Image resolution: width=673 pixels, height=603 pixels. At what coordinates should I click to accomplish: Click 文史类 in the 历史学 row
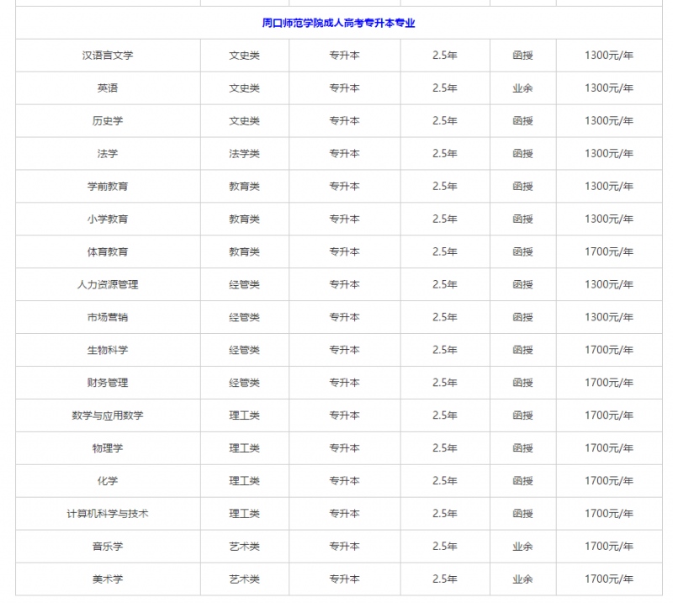244,121
